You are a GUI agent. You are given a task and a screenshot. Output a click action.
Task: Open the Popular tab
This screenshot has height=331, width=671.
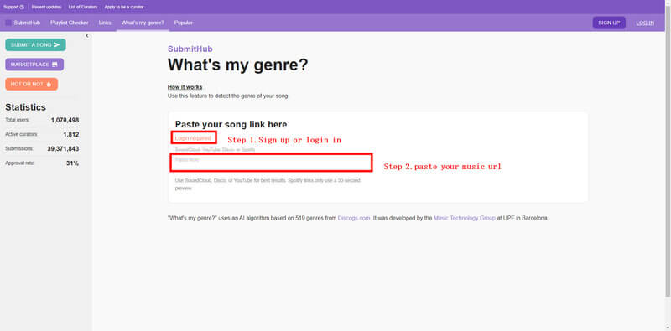click(x=184, y=23)
